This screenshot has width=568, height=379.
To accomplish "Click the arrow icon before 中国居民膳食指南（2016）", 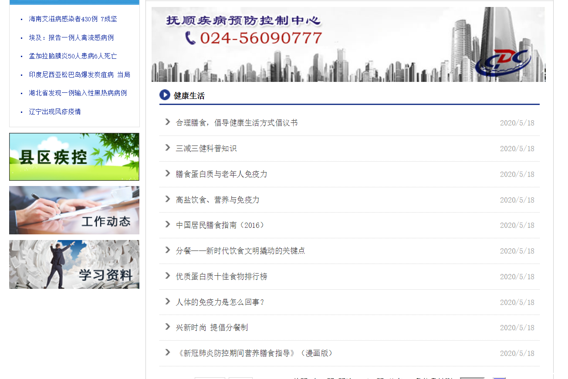I will point(168,224).
